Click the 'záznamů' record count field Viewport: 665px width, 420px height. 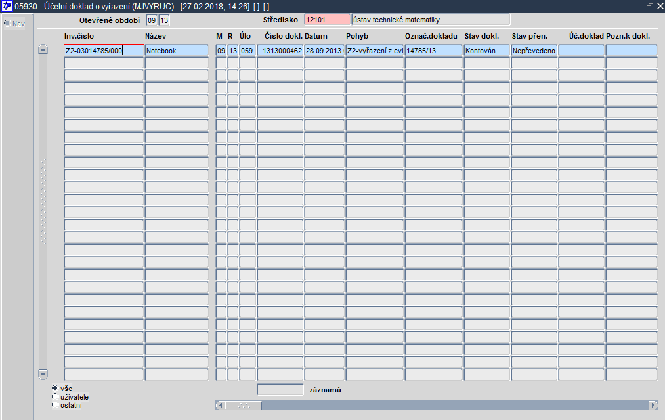coord(280,390)
